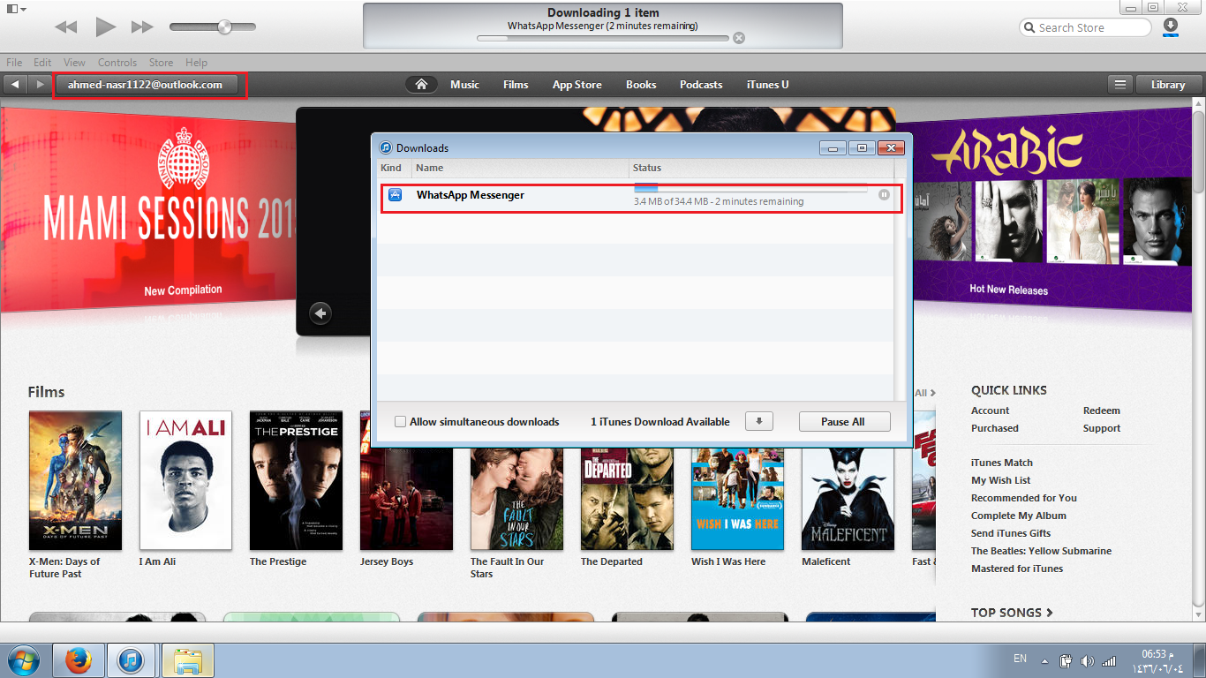Show hidden system tray icons
The width and height of the screenshot is (1206, 678).
(x=1045, y=660)
